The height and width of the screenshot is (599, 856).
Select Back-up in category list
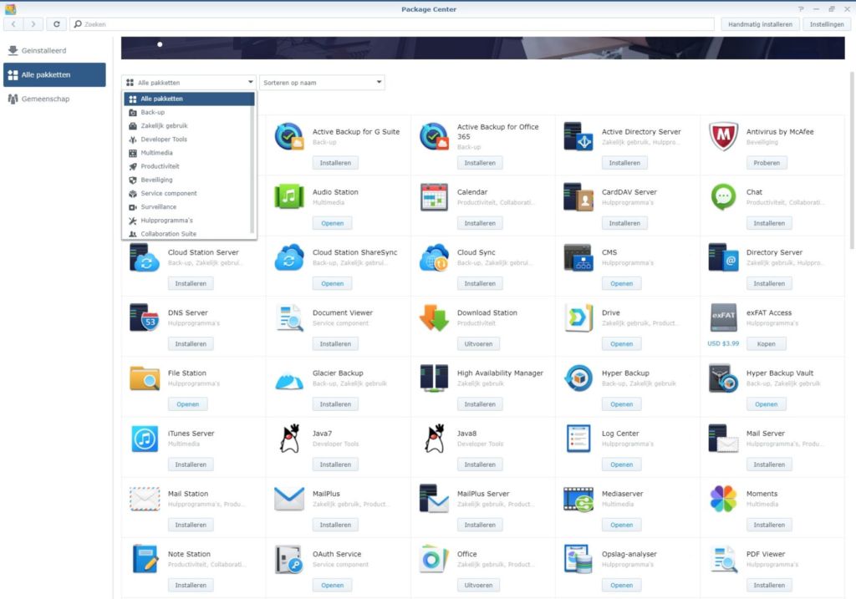coord(189,113)
